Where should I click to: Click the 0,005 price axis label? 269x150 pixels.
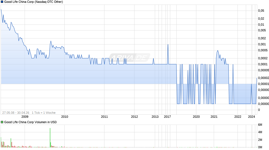262,31
